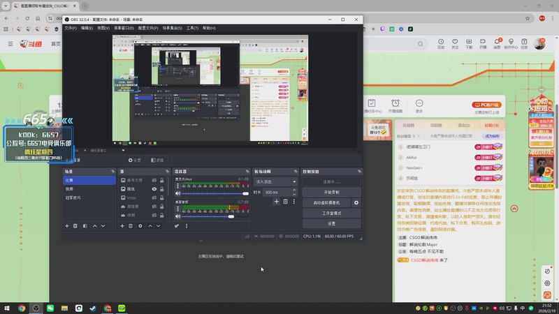The height and width of the screenshot is (314, 559).
Task: Open OBS app from Windows taskbar
Action: click(x=36, y=308)
